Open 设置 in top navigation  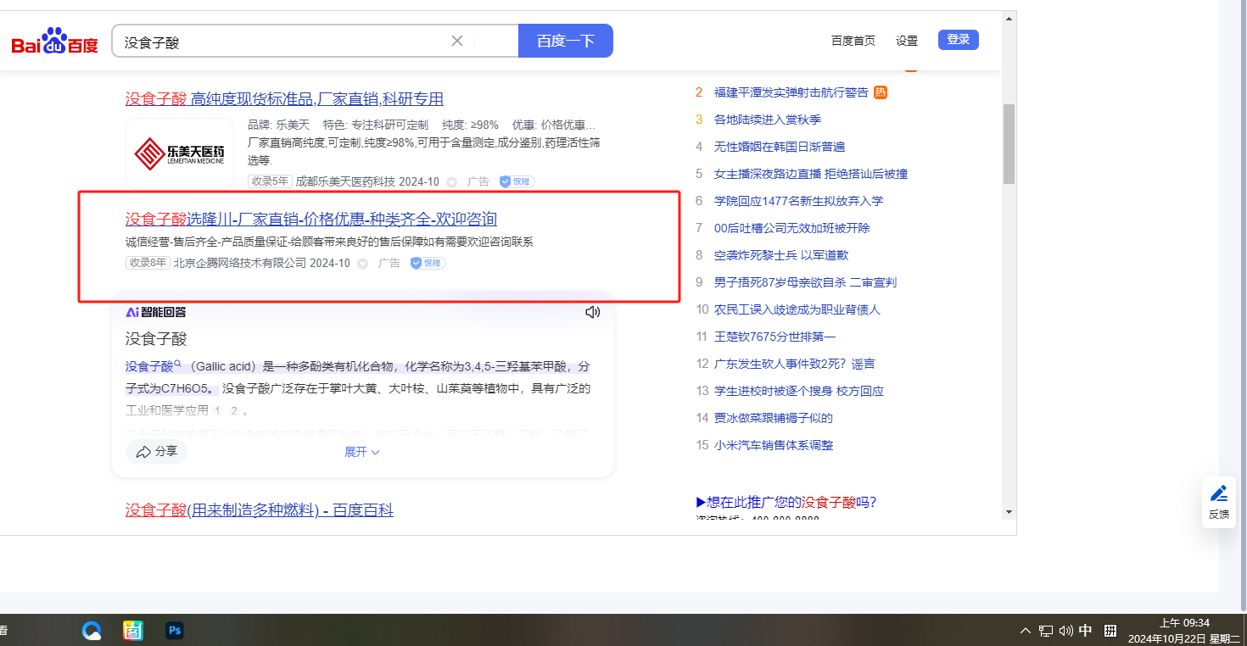pyautogui.click(x=906, y=41)
